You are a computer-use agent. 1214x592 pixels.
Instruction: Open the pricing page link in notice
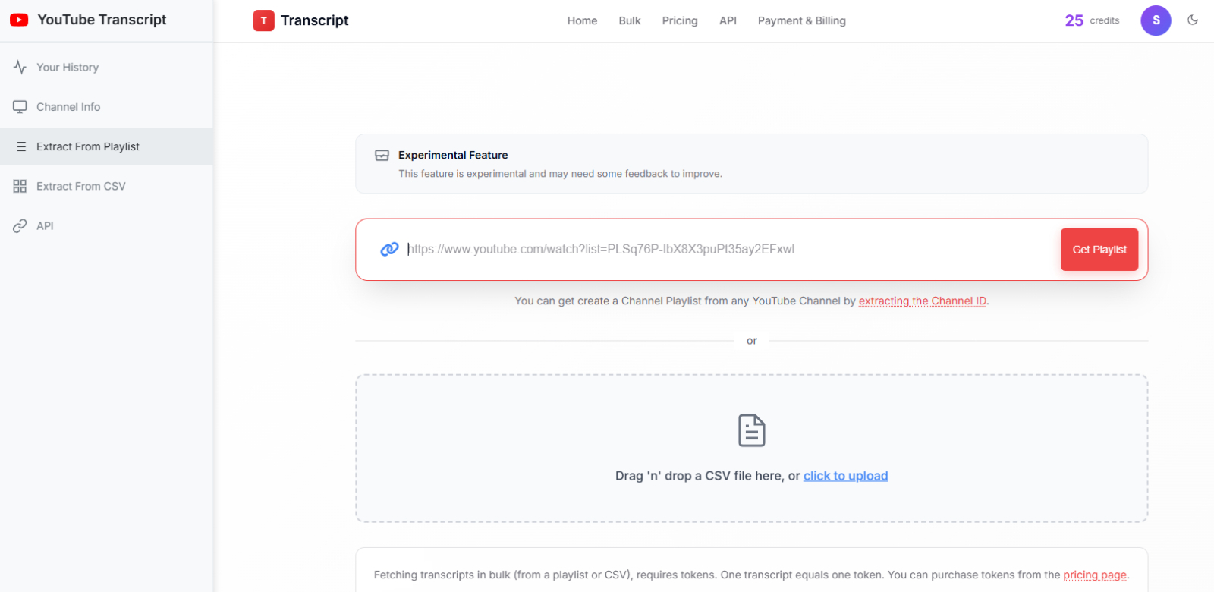click(1094, 575)
